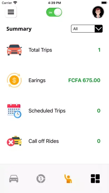Click the gold coin Earnings icon
The width and height of the screenshot is (109, 193).
tap(14, 80)
